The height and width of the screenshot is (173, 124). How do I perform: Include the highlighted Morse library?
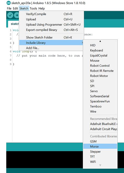coord(100,146)
